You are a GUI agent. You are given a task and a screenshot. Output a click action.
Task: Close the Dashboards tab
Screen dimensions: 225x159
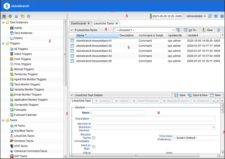tap(89, 23)
